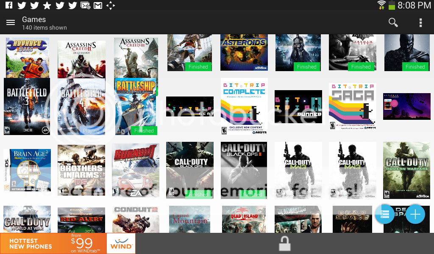Open the three-dot overflow menu
Image resolution: width=434 pixels, height=254 pixels.
click(x=420, y=23)
